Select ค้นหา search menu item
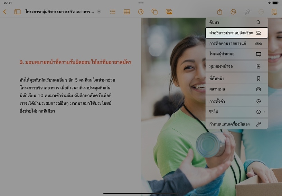Screen dimensions: 282x196 click(x=236, y=22)
